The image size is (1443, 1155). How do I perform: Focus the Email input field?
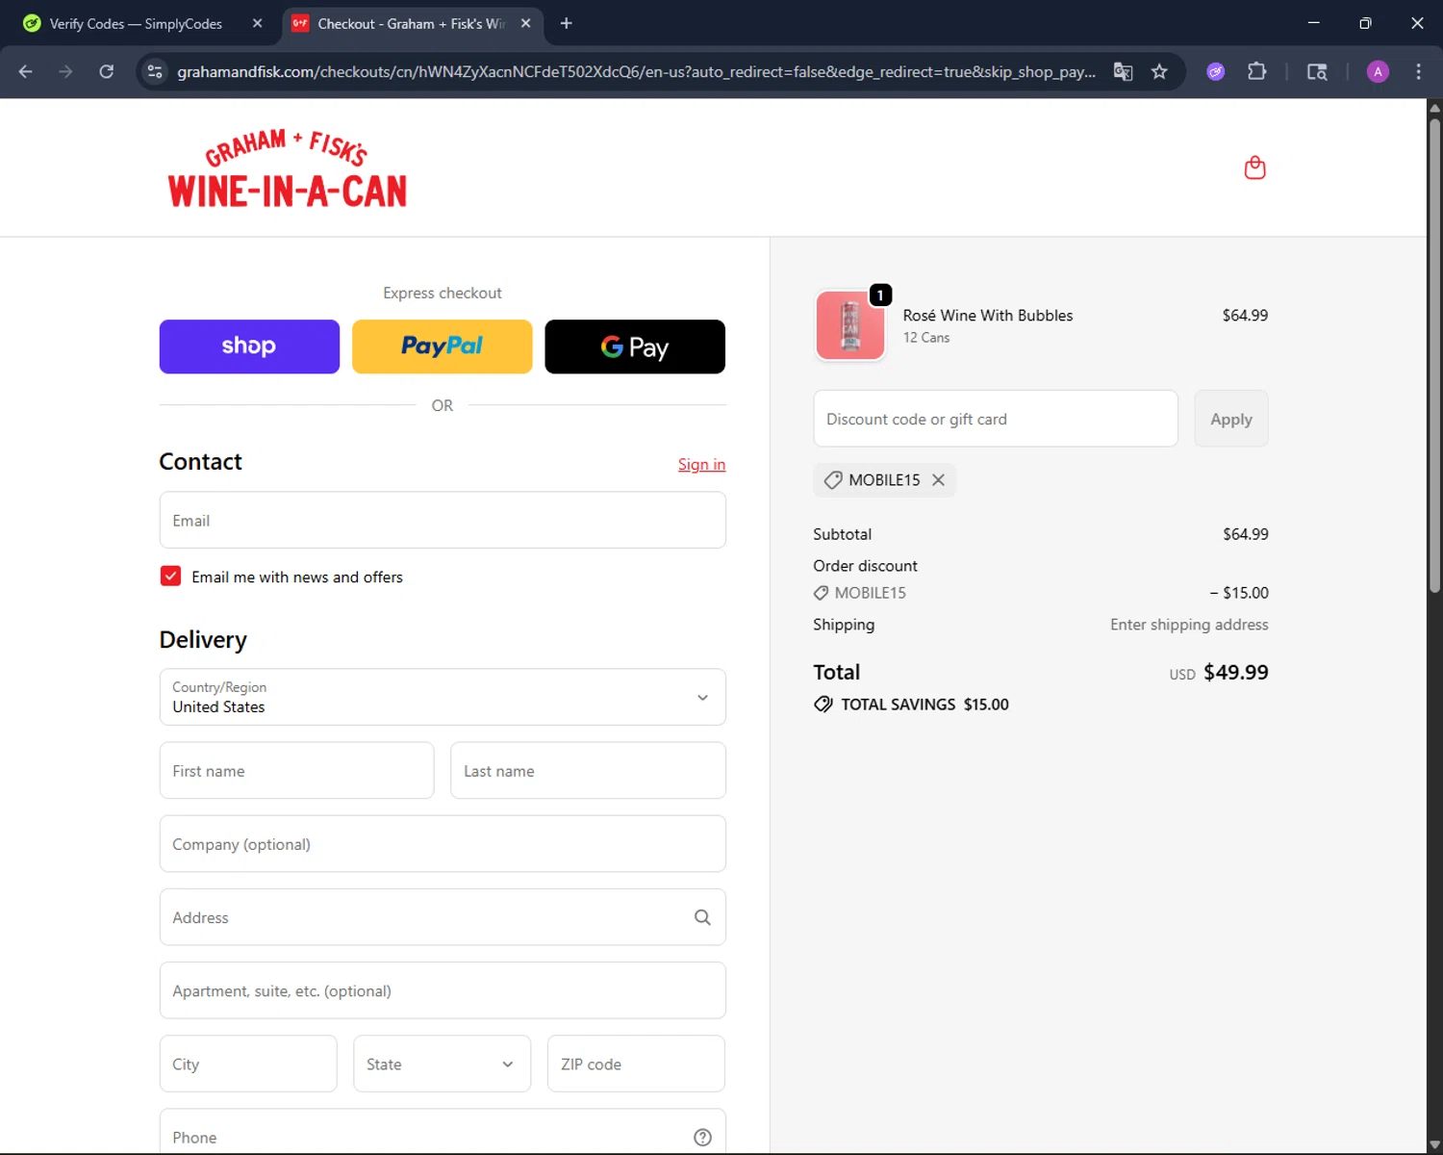pos(443,520)
